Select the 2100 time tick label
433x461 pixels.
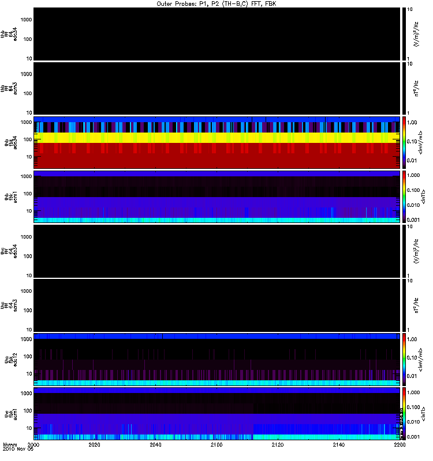coord(216,444)
